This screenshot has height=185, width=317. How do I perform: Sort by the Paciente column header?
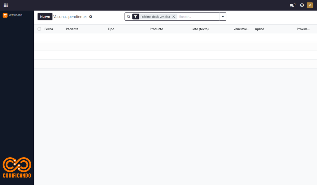click(72, 29)
